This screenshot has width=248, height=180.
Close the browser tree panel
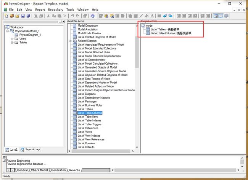tap(63, 22)
